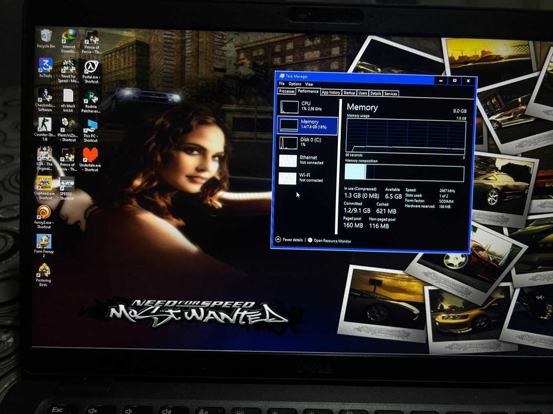The width and height of the screenshot is (553, 414).
Task: Select the Counter-Strike 1.6 shortcut
Action: pyautogui.click(x=44, y=129)
